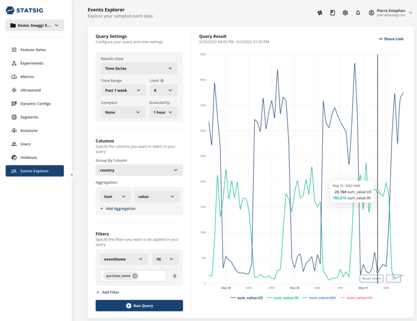417x321 pixels.
Task: Click the bug report icon in header
Action: (x=320, y=13)
